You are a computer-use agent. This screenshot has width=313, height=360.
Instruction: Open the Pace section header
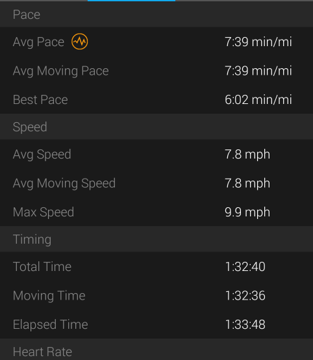coord(156,14)
